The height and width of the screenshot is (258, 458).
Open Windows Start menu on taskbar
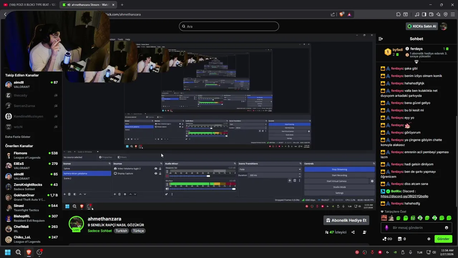pos(8,252)
